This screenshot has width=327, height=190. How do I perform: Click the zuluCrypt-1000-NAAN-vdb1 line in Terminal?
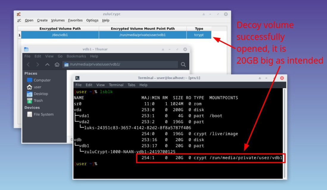130,152
